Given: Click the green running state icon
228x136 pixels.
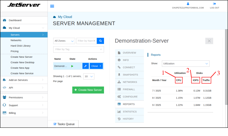Looking at the screenshot, I should coord(72,66).
